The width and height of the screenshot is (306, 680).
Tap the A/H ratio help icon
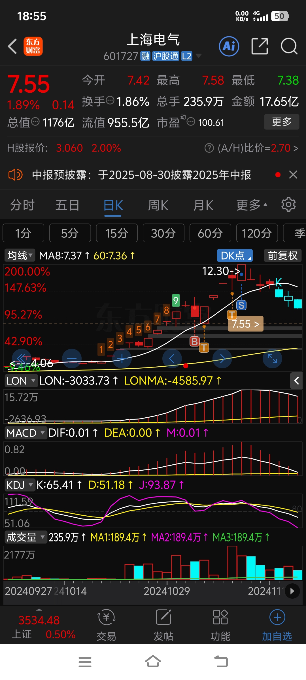point(209,148)
